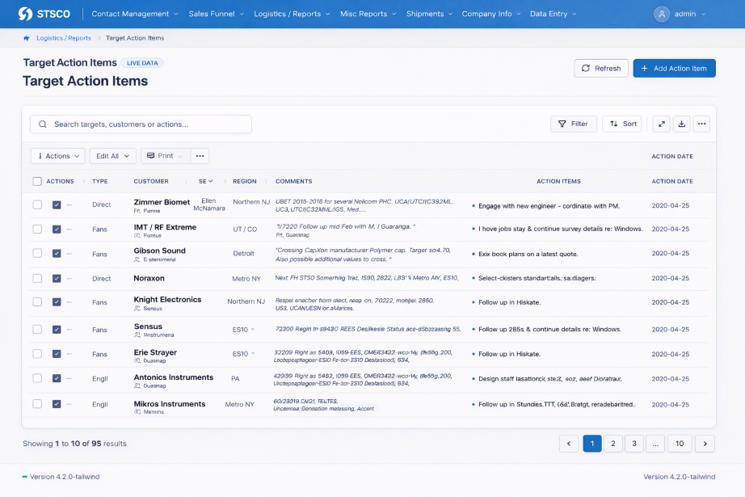The width and height of the screenshot is (745, 497).
Task: Uncheck blue checkbox in Zimmer Biomet row
Action: click(57, 204)
